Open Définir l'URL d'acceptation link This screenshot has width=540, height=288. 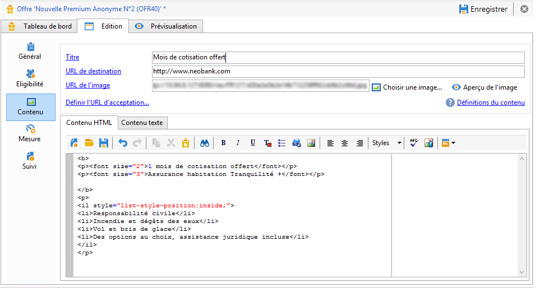(x=108, y=103)
